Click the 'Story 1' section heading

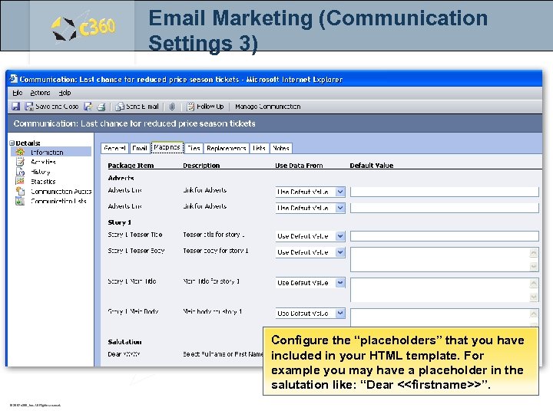(119, 222)
